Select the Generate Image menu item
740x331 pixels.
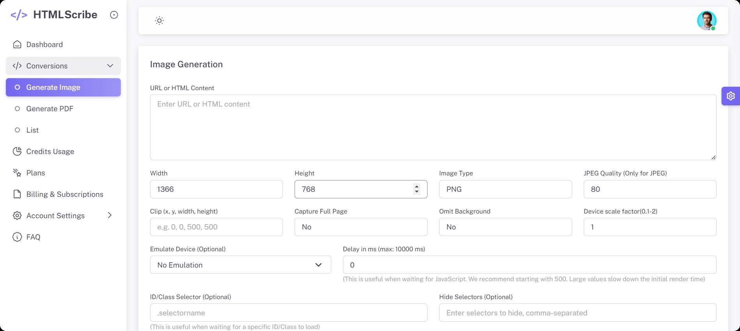pos(53,87)
